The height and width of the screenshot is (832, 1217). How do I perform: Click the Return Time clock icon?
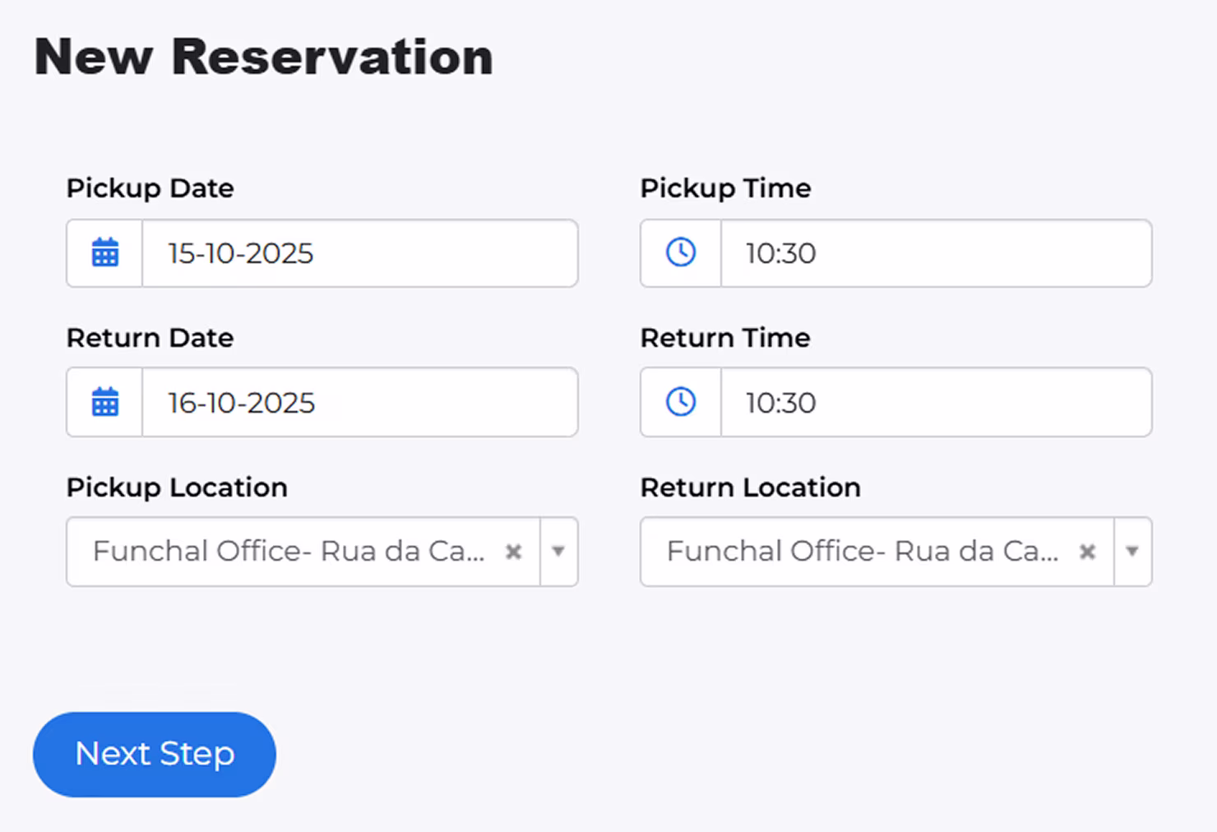coord(681,403)
